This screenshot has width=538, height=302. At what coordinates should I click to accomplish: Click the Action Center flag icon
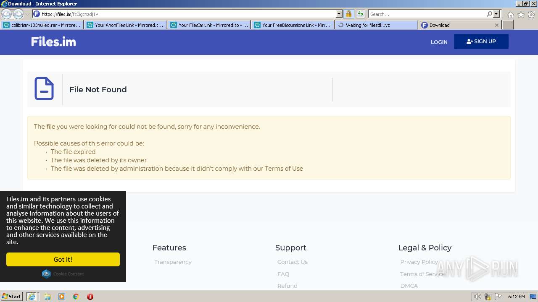click(498, 297)
